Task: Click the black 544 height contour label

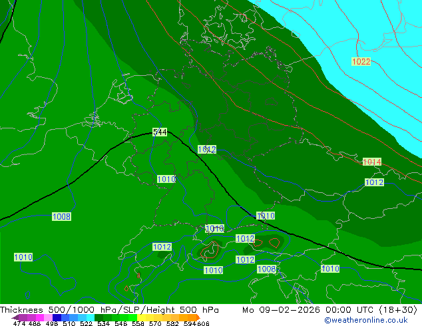Action: pos(160,132)
